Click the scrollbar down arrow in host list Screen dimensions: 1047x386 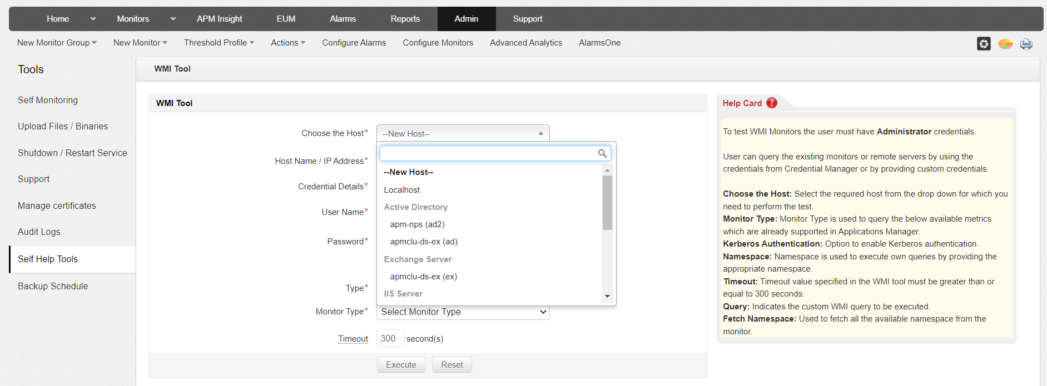click(607, 296)
